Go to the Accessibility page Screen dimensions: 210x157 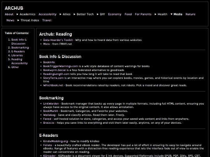(x=47, y=14)
